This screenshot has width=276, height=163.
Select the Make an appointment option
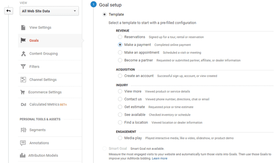pyautogui.click(x=120, y=53)
